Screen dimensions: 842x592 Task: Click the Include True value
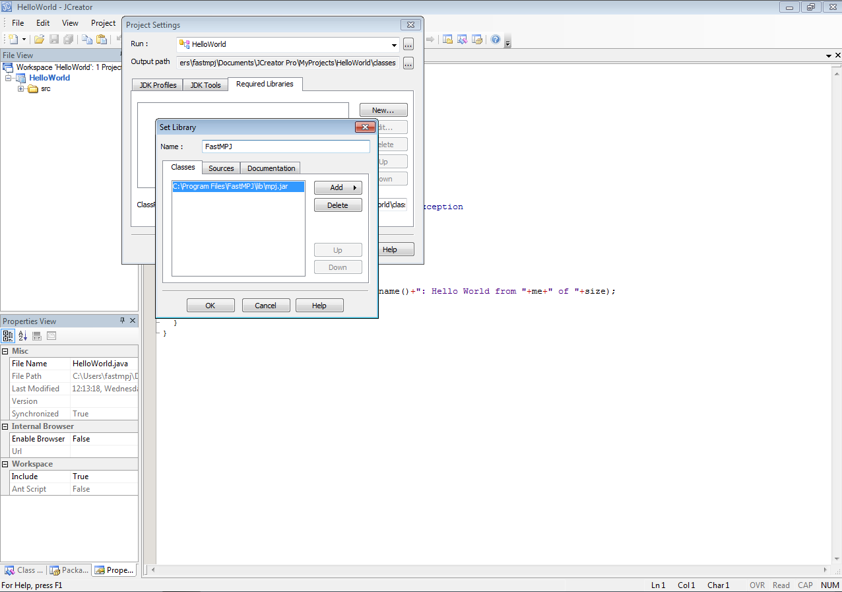pos(104,477)
